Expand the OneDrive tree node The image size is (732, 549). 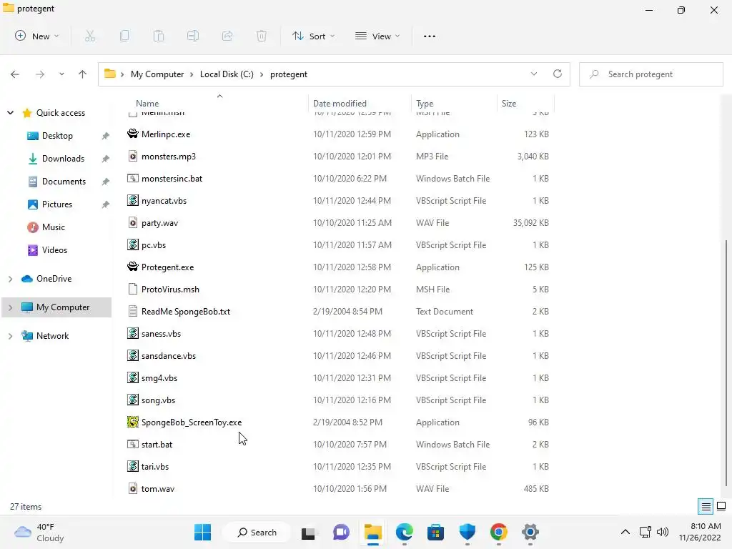(10, 279)
